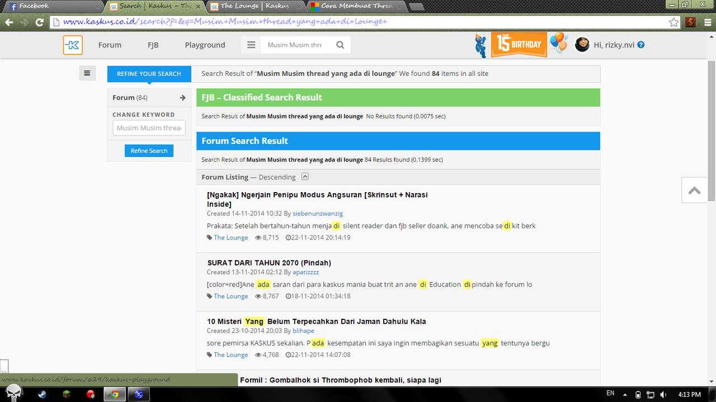This screenshot has height=402, width=716.
Task: Open the hamburger menu beside search box
Action: coord(251,45)
